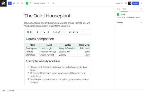Expand the Advanced panel
This screenshot has width=144, height=92.
point(129,22)
